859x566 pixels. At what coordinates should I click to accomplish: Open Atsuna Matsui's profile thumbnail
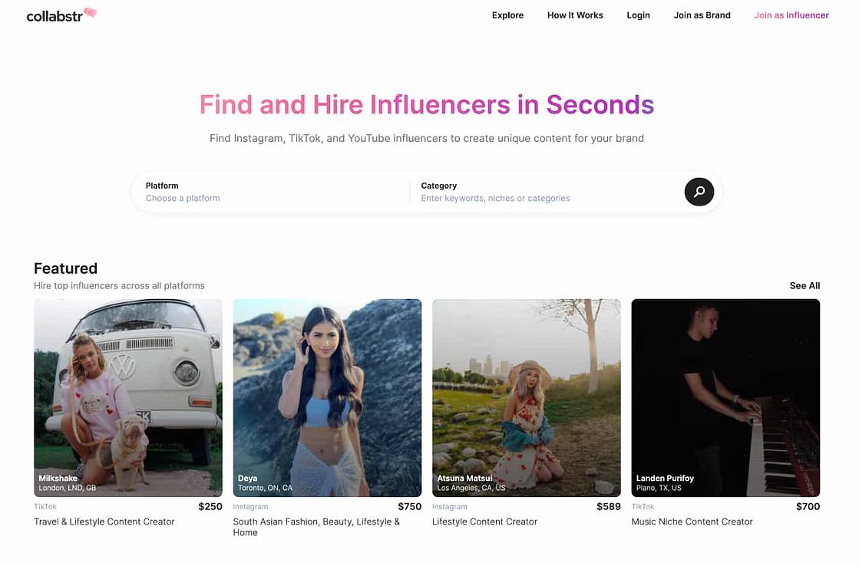tap(527, 397)
